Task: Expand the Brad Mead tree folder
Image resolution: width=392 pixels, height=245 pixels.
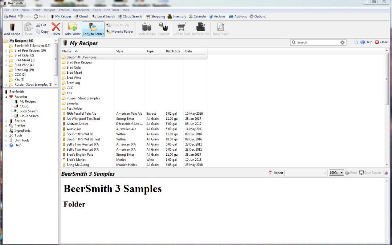Action: [x=7, y=60]
